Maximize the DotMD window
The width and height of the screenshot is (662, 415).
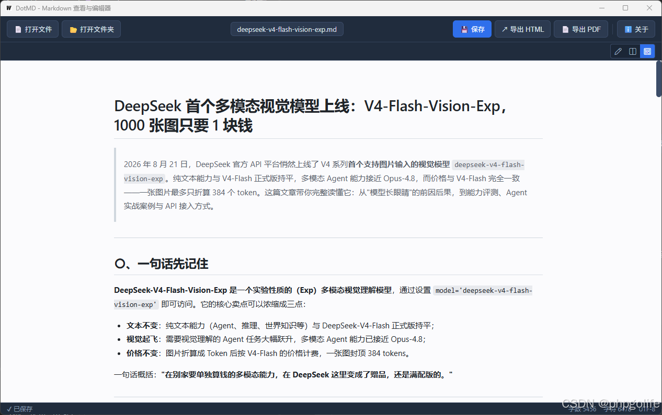[625, 8]
